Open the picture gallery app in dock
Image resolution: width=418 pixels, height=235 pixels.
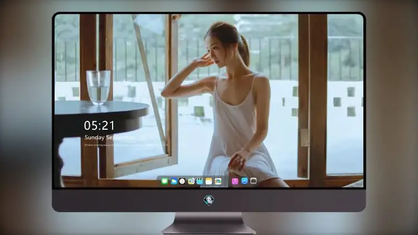pos(218,181)
